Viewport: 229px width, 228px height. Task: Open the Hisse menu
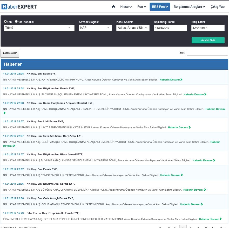(126, 7)
